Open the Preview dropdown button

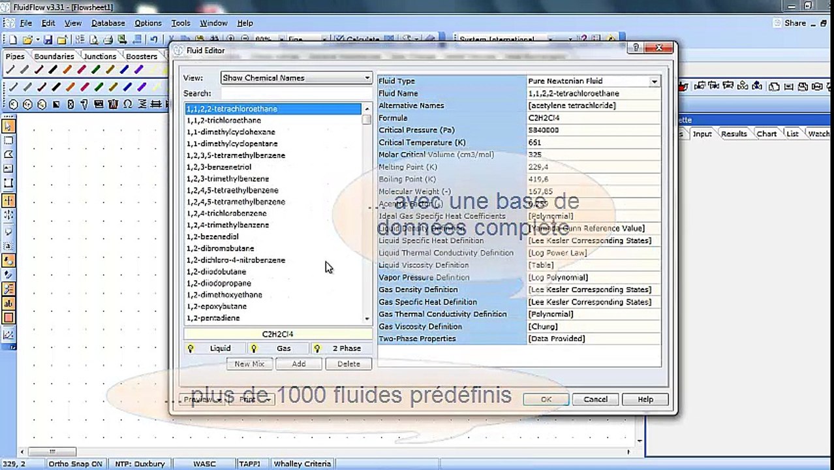click(203, 399)
